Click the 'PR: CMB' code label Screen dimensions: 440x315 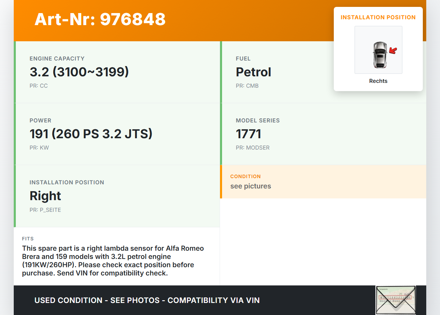pos(247,86)
